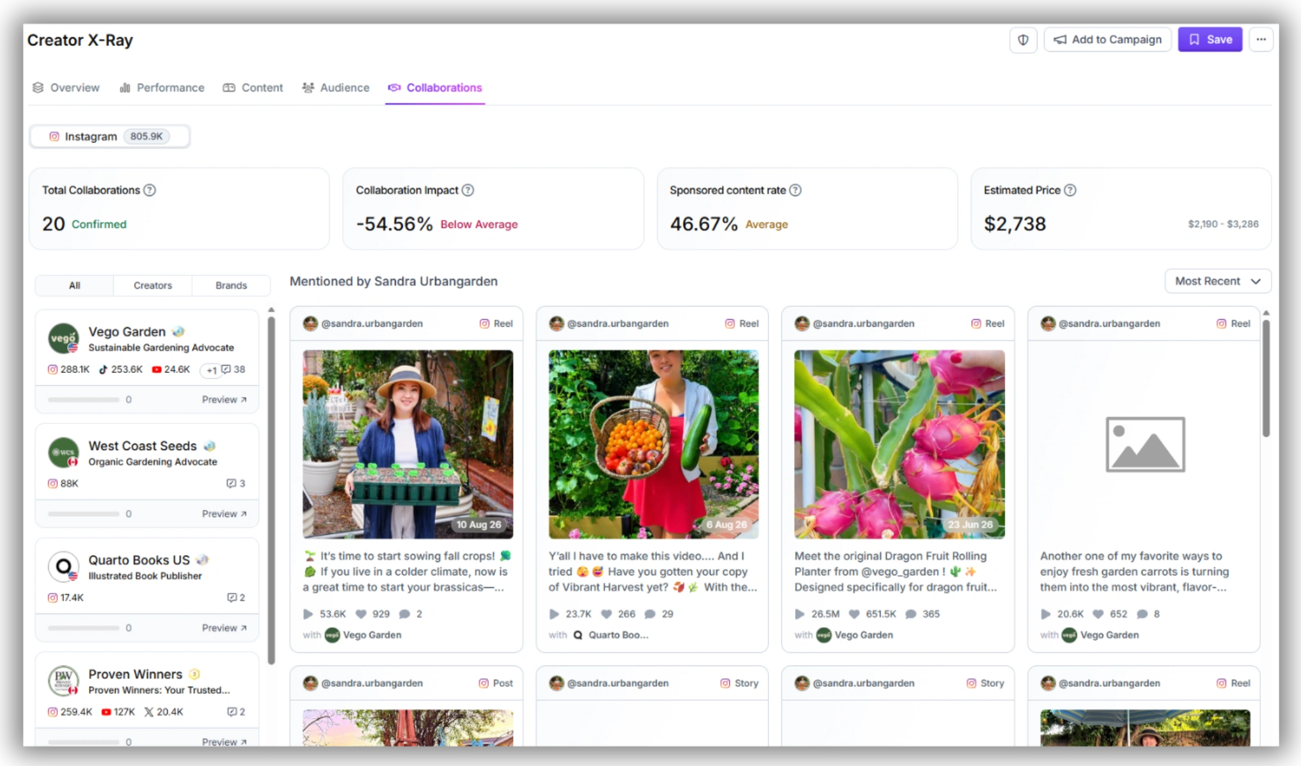1301x766 pixels.
Task: Open the three-dots more options menu
Action: point(1261,40)
